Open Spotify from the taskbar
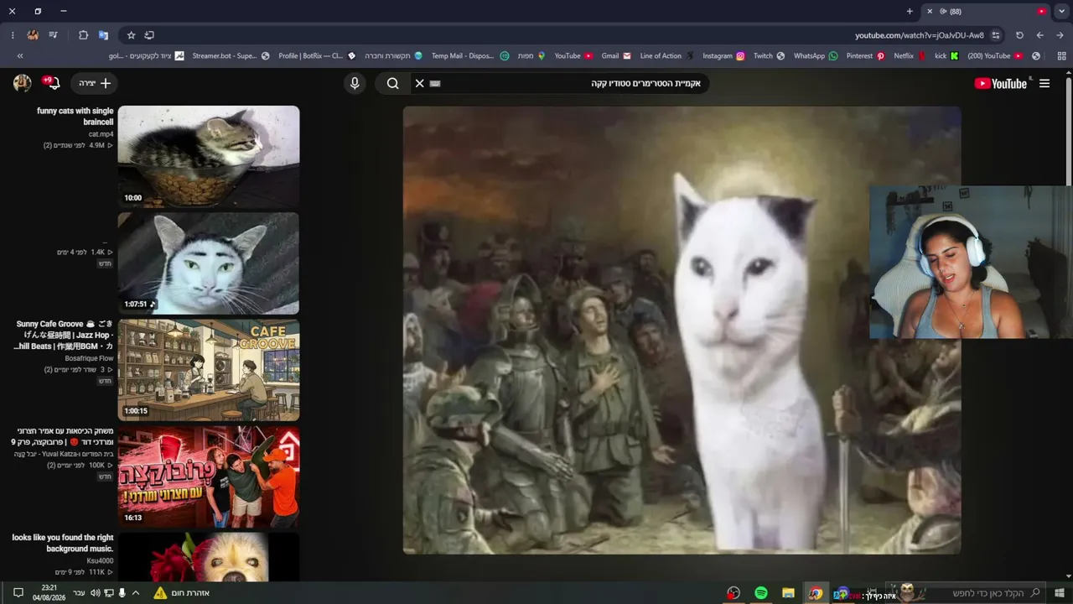The image size is (1073, 604). [761, 593]
